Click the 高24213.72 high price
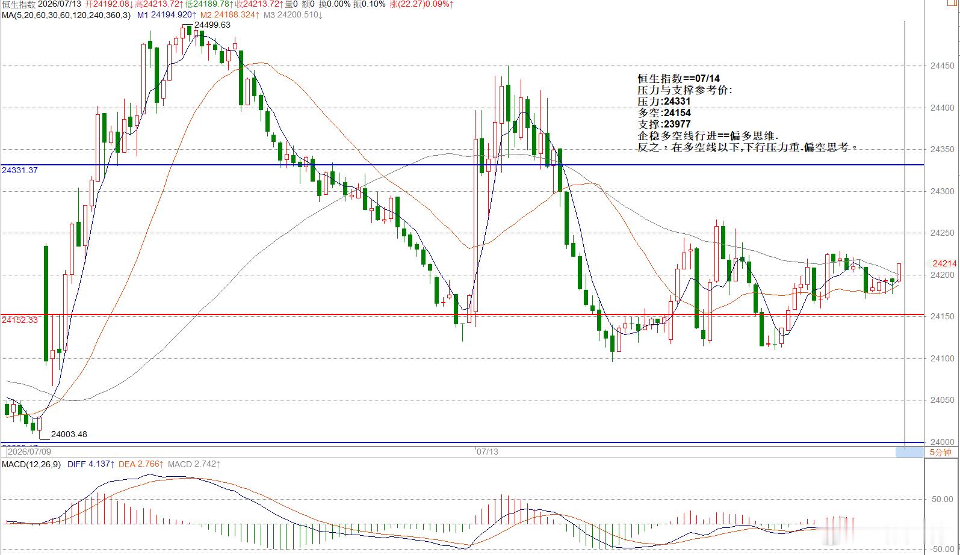Viewport: 960px width, 555px height. coord(160,4)
